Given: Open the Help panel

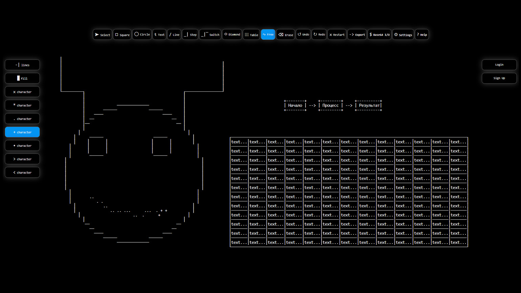Looking at the screenshot, I should [422, 35].
